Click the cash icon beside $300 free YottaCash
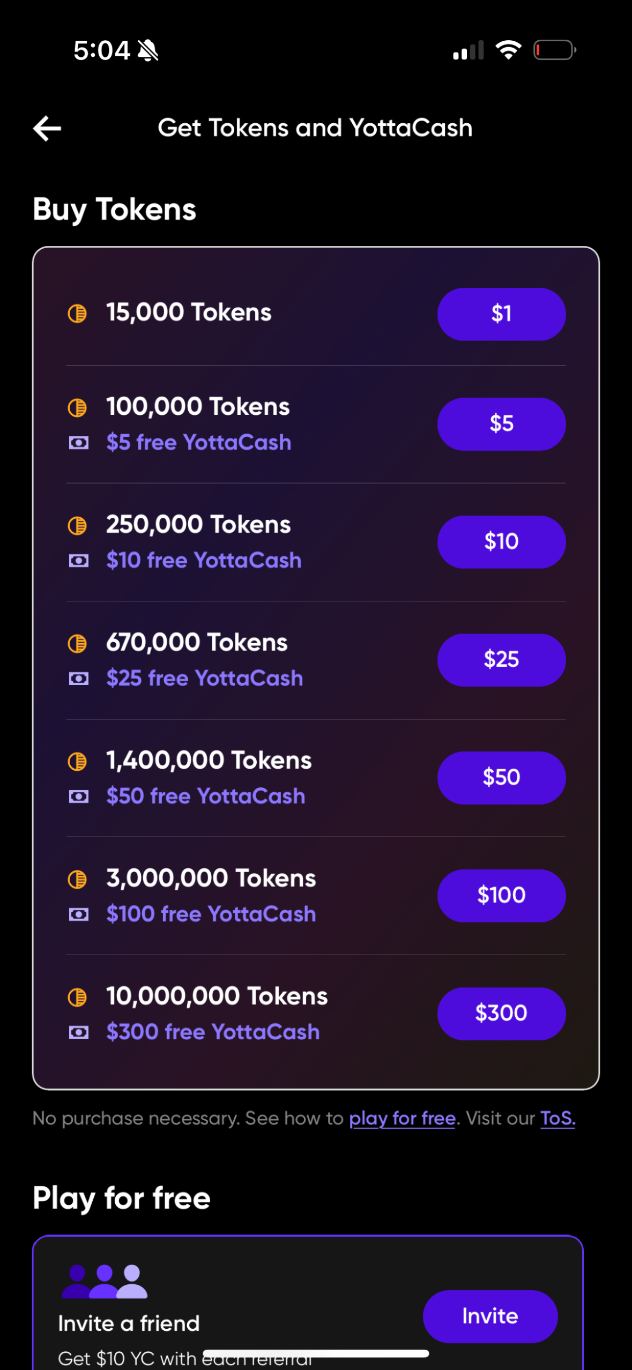The image size is (632, 1370). tap(78, 1032)
